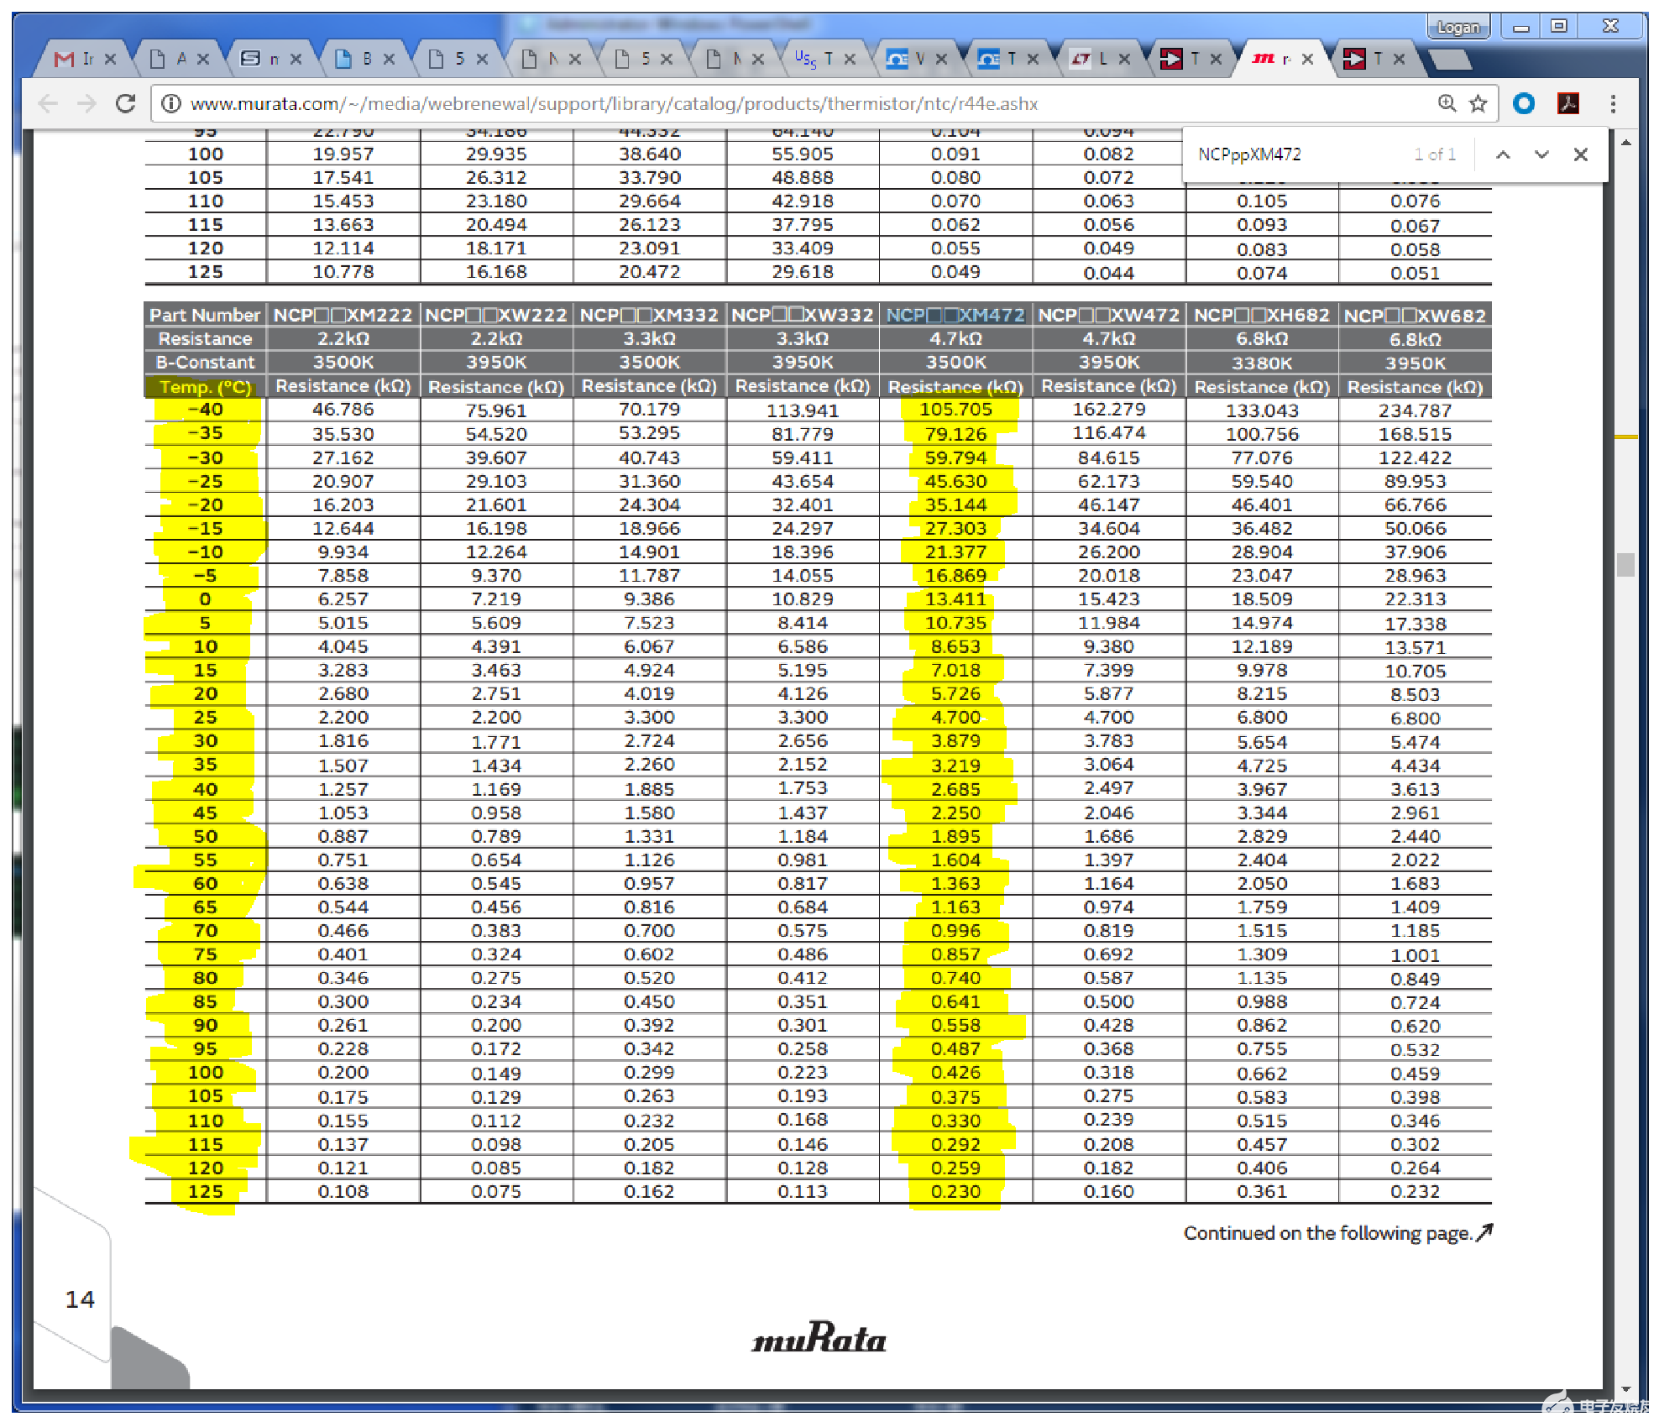1659x1427 pixels.
Task: Click the 162.279 resistance value
Action: coord(1108,410)
